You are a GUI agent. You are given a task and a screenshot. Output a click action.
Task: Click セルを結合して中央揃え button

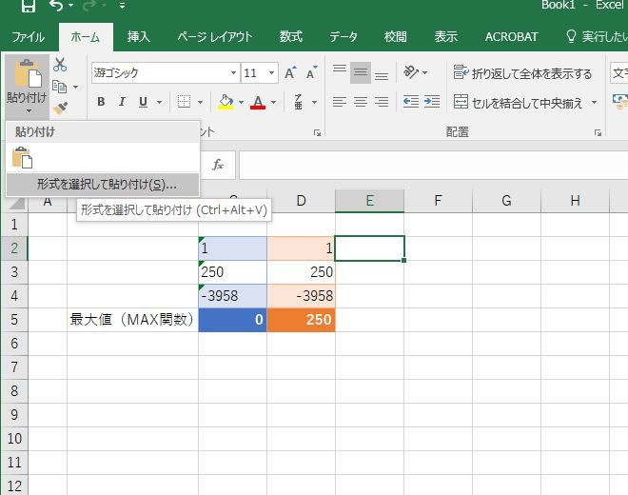pos(518,103)
